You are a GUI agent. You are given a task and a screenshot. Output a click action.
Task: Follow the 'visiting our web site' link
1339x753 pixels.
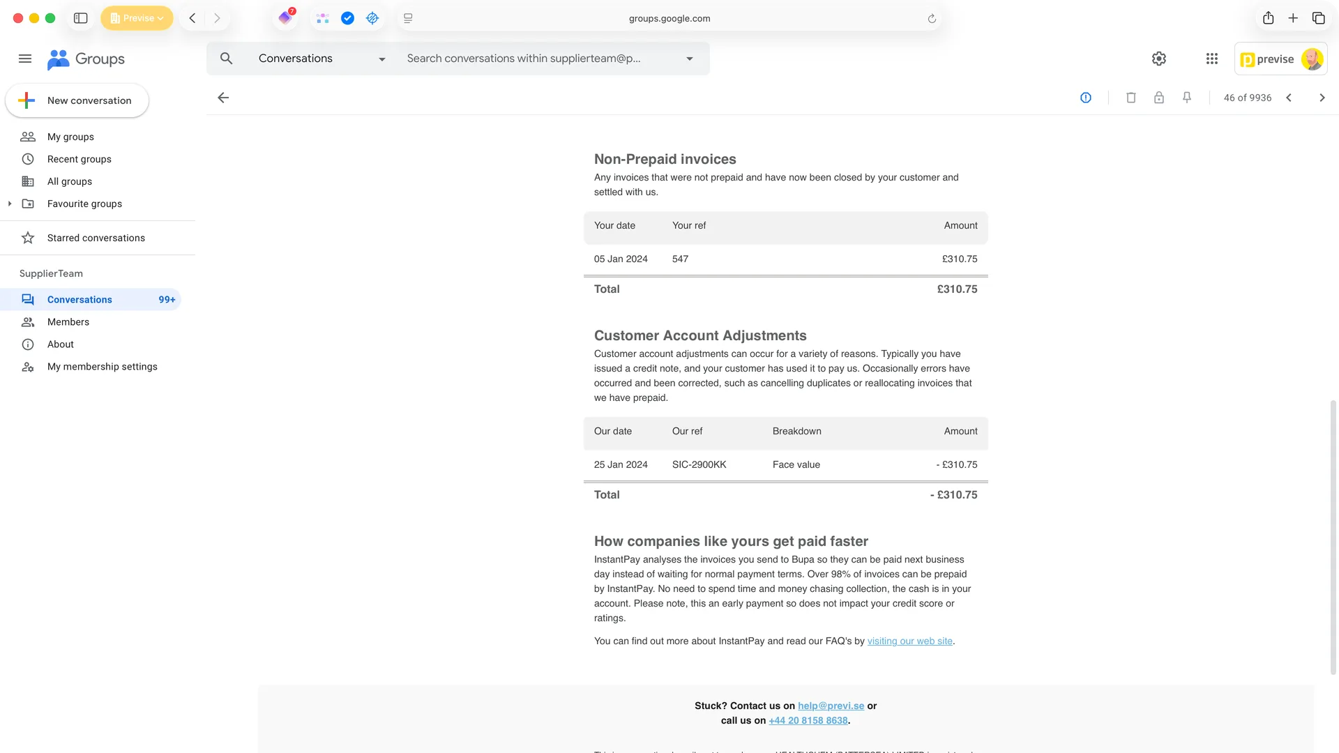(909, 641)
